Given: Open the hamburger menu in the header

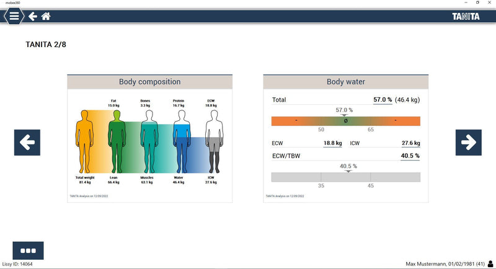Looking at the screenshot, I should pyautogui.click(x=14, y=17).
